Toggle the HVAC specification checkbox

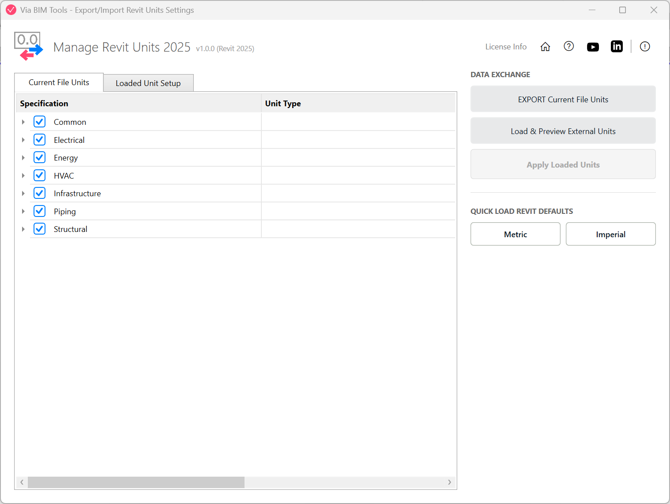(40, 175)
